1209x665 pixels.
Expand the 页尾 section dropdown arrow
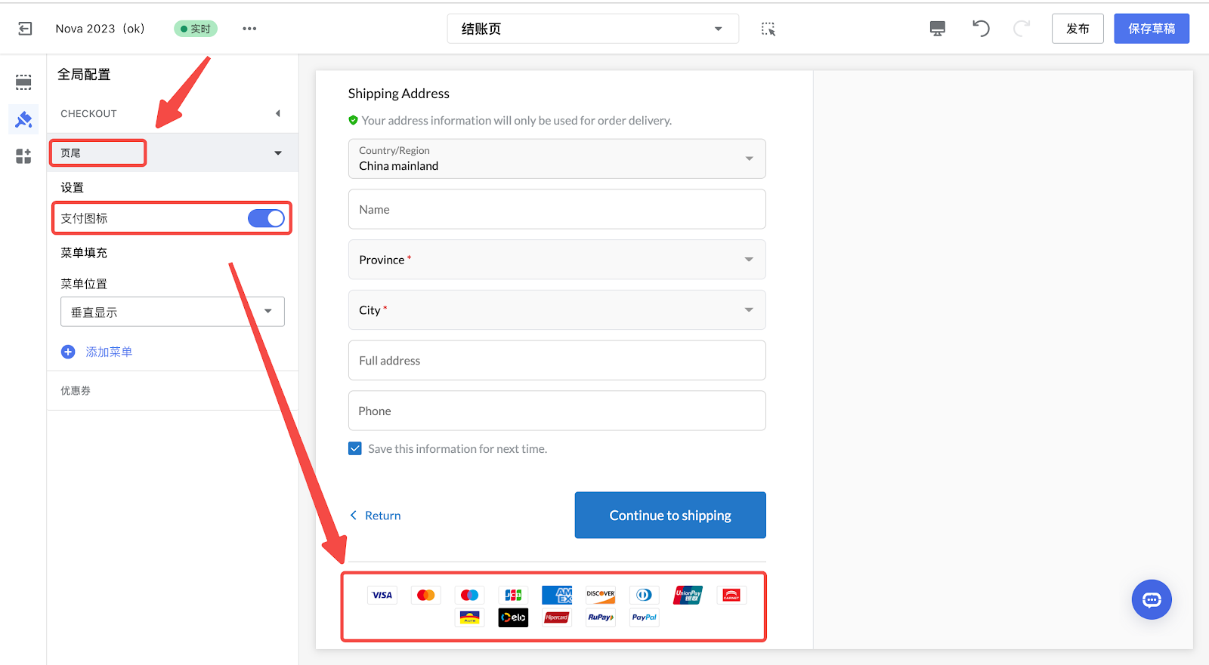click(x=278, y=153)
